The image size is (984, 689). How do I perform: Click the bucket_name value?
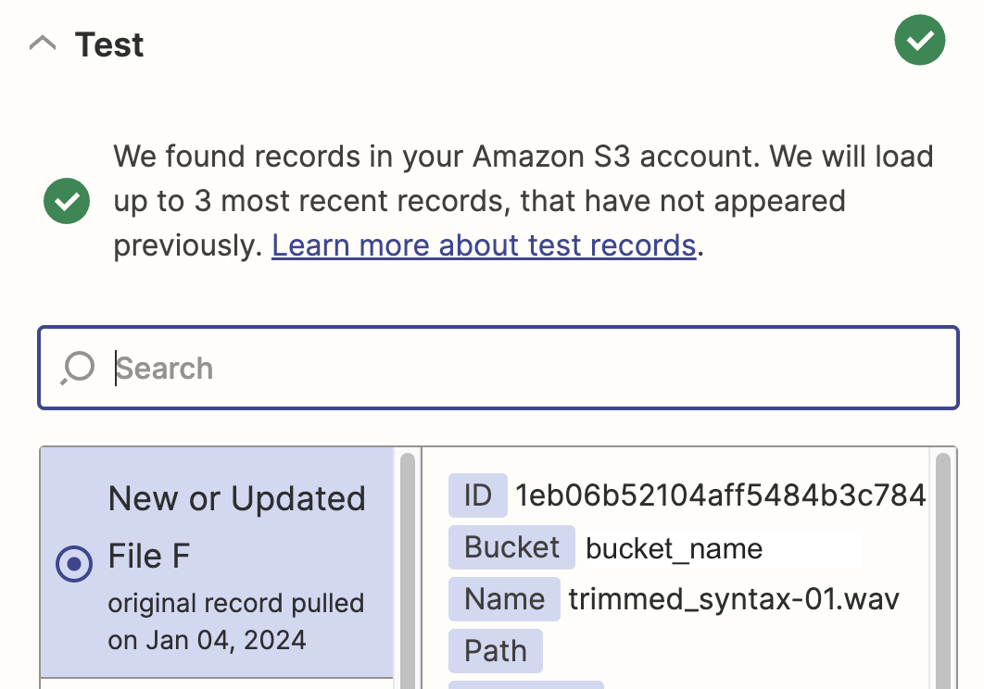674,548
